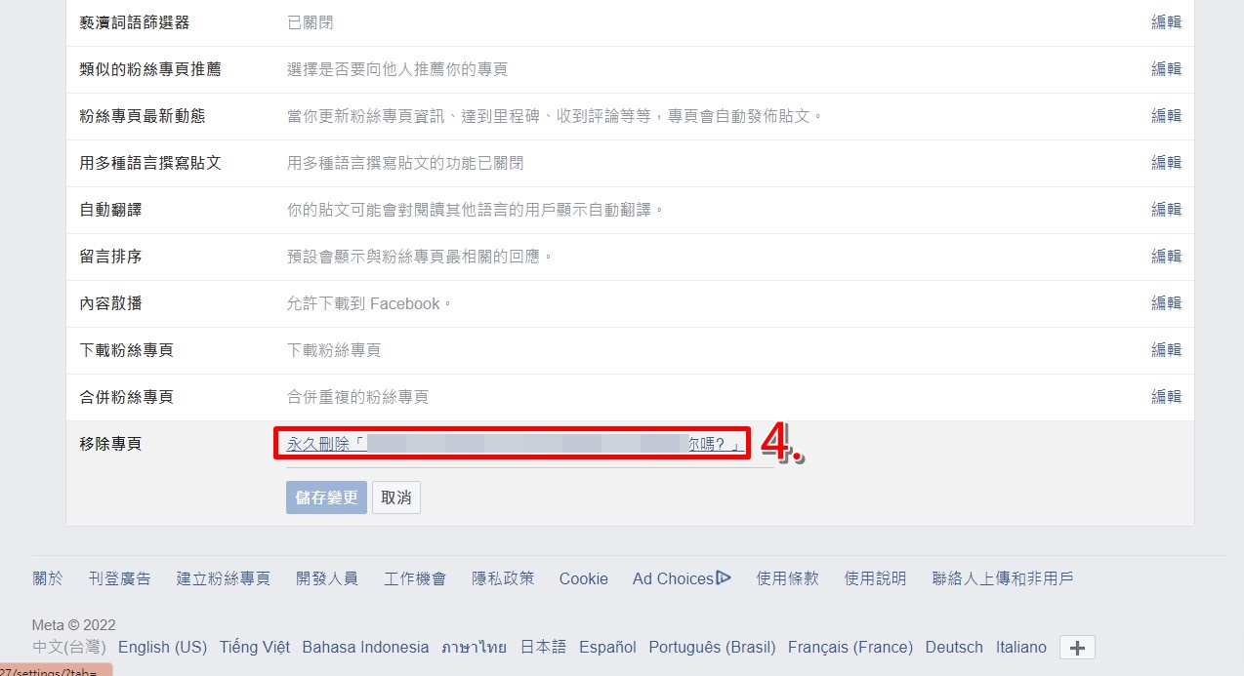Edit the 褻瀆詞語篩選器 profanity filter setting
This screenshot has width=1244, height=676.
tap(1166, 22)
